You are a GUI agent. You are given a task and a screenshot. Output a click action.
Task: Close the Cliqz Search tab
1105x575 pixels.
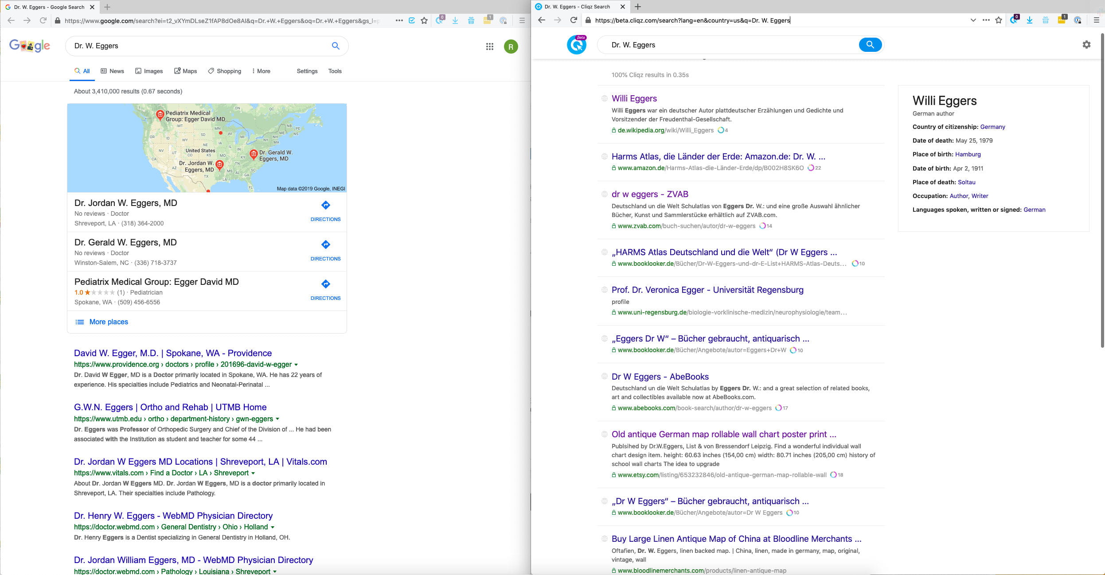point(623,7)
